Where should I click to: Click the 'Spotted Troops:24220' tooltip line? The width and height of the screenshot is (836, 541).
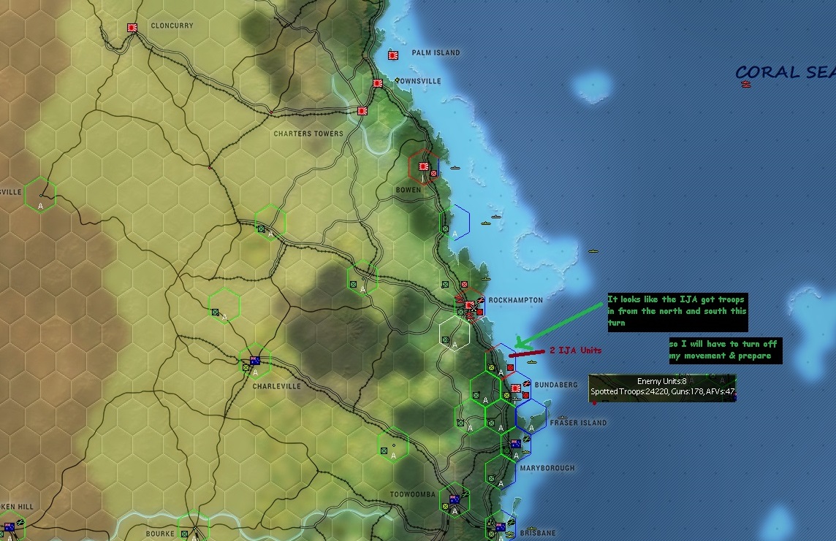tap(662, 391)
